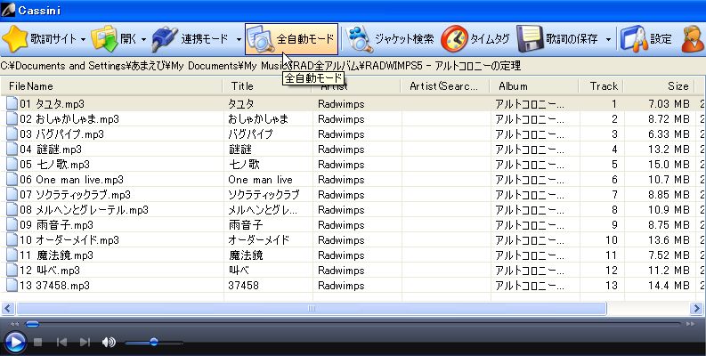Click the ジャケット検索 icon
Image resolution: width=706 pixels, height=356 pixels.
359,39
